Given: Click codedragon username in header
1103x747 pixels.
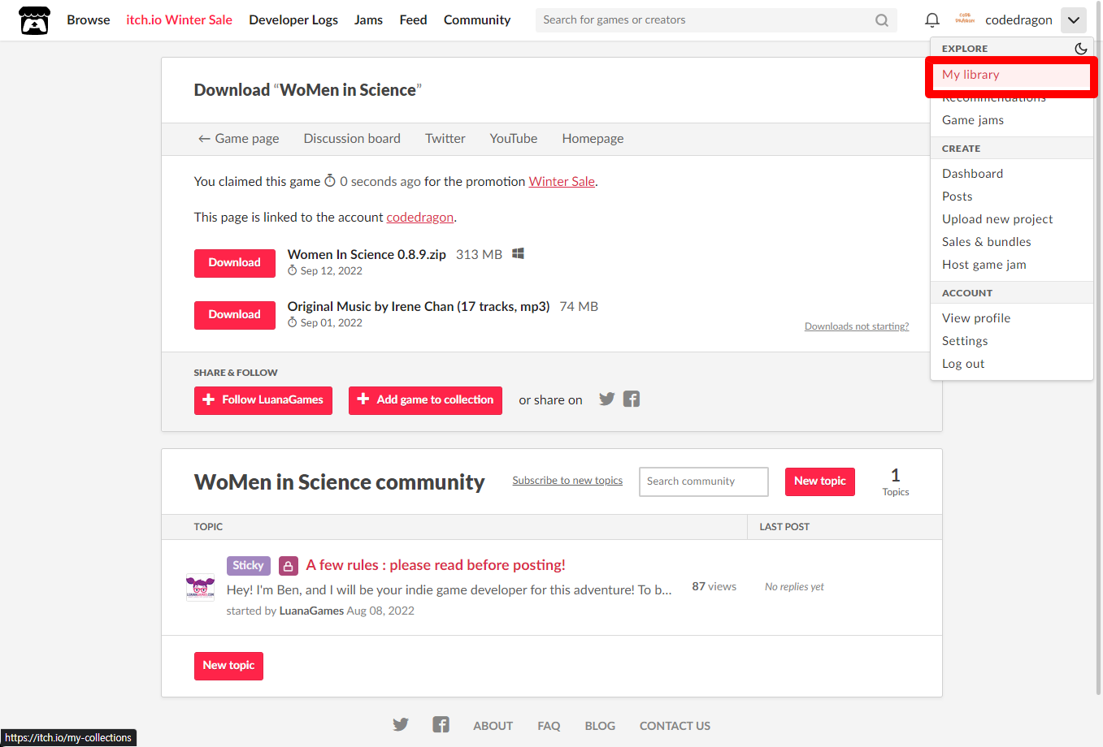Looking at the screenshot, I should click(x=1018, y=20).
